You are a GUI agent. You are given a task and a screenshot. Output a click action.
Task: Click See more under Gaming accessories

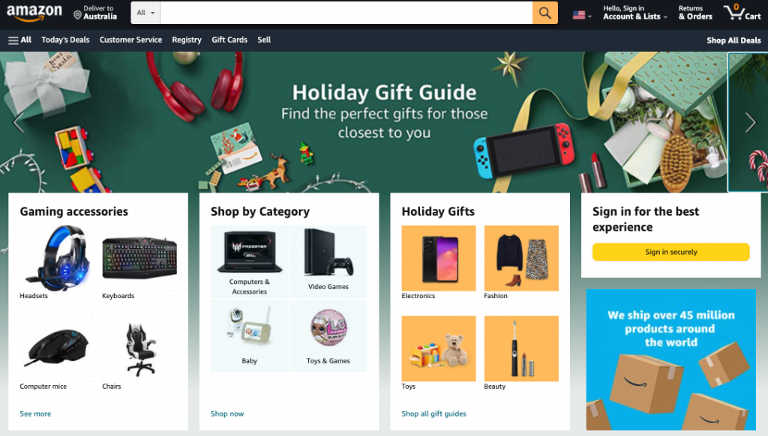coord(35,414)
